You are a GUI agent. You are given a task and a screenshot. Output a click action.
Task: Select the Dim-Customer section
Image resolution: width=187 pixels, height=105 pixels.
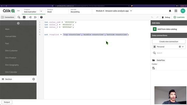click(18, 50)
